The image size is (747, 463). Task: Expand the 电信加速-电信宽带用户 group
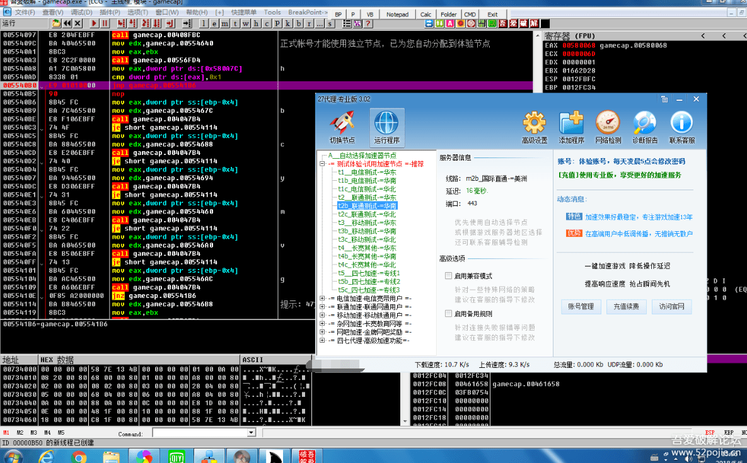323,299
